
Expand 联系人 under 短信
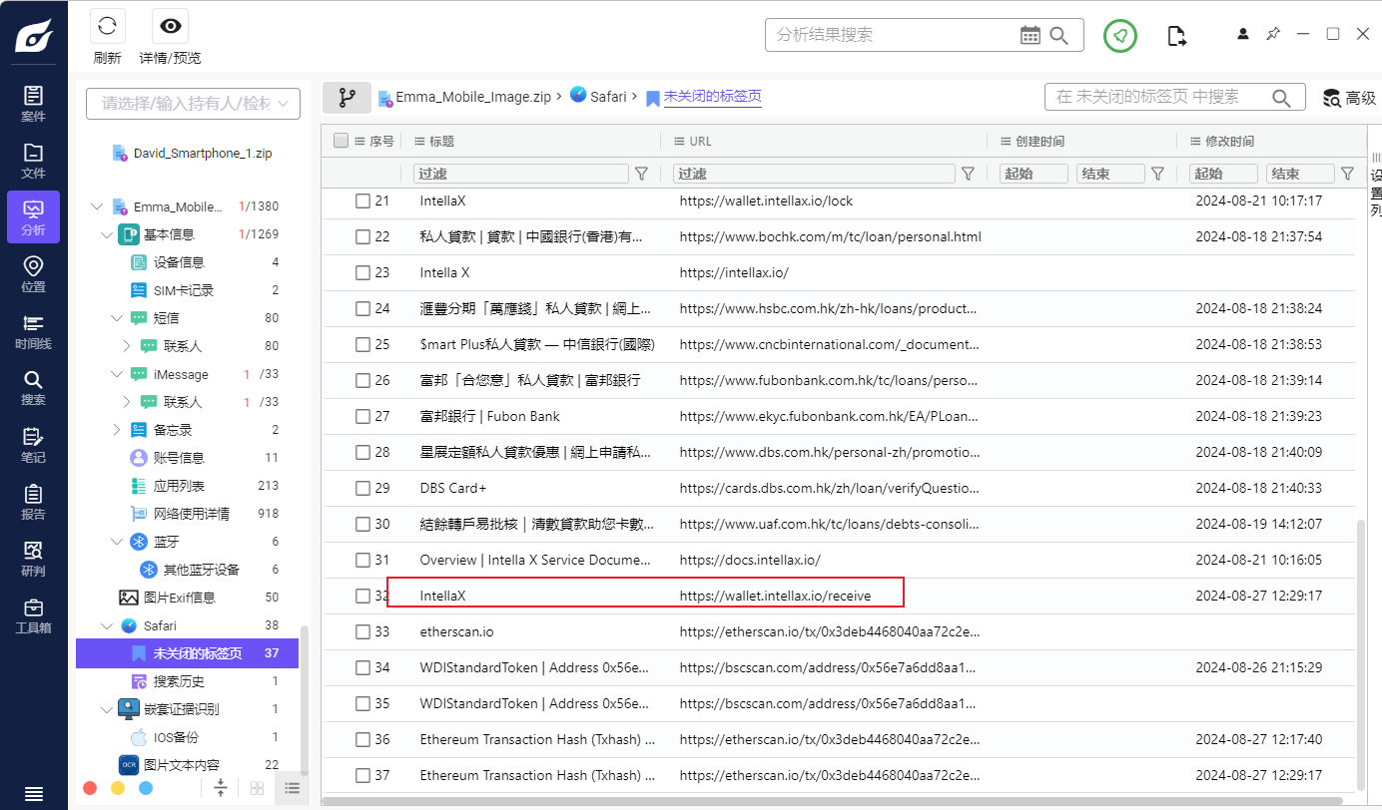pyautogui.click(x=127, y=346)
